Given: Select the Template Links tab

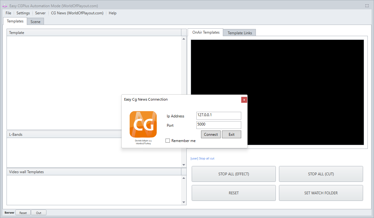Looking at the screenshot, I should click(240, 33).
